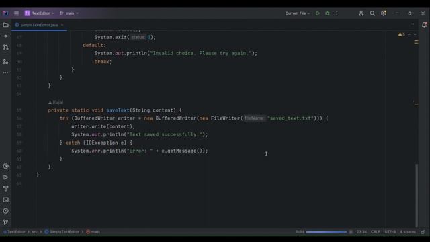Show more tool windows ellipsis
This screenshot has width=430, height=242.
click(5, 73)
